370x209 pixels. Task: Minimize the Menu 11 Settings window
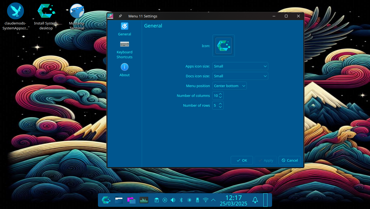pos(274,16)
